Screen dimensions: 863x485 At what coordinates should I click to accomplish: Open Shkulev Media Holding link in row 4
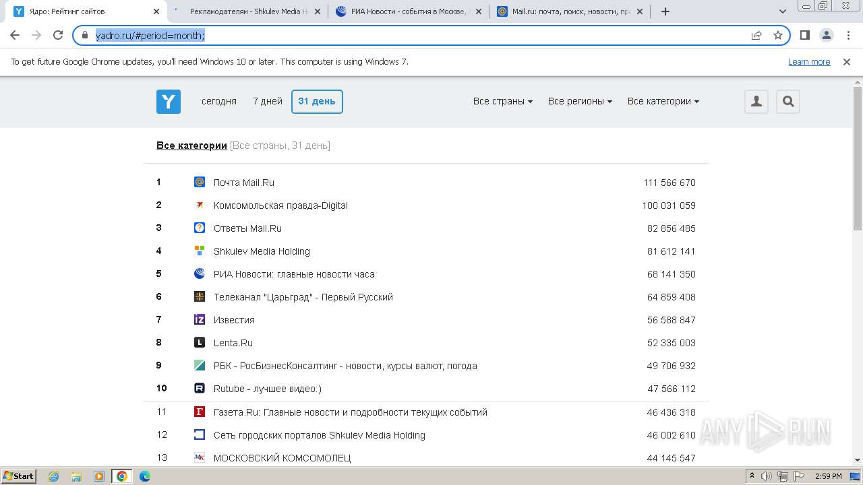pos(262,251)
